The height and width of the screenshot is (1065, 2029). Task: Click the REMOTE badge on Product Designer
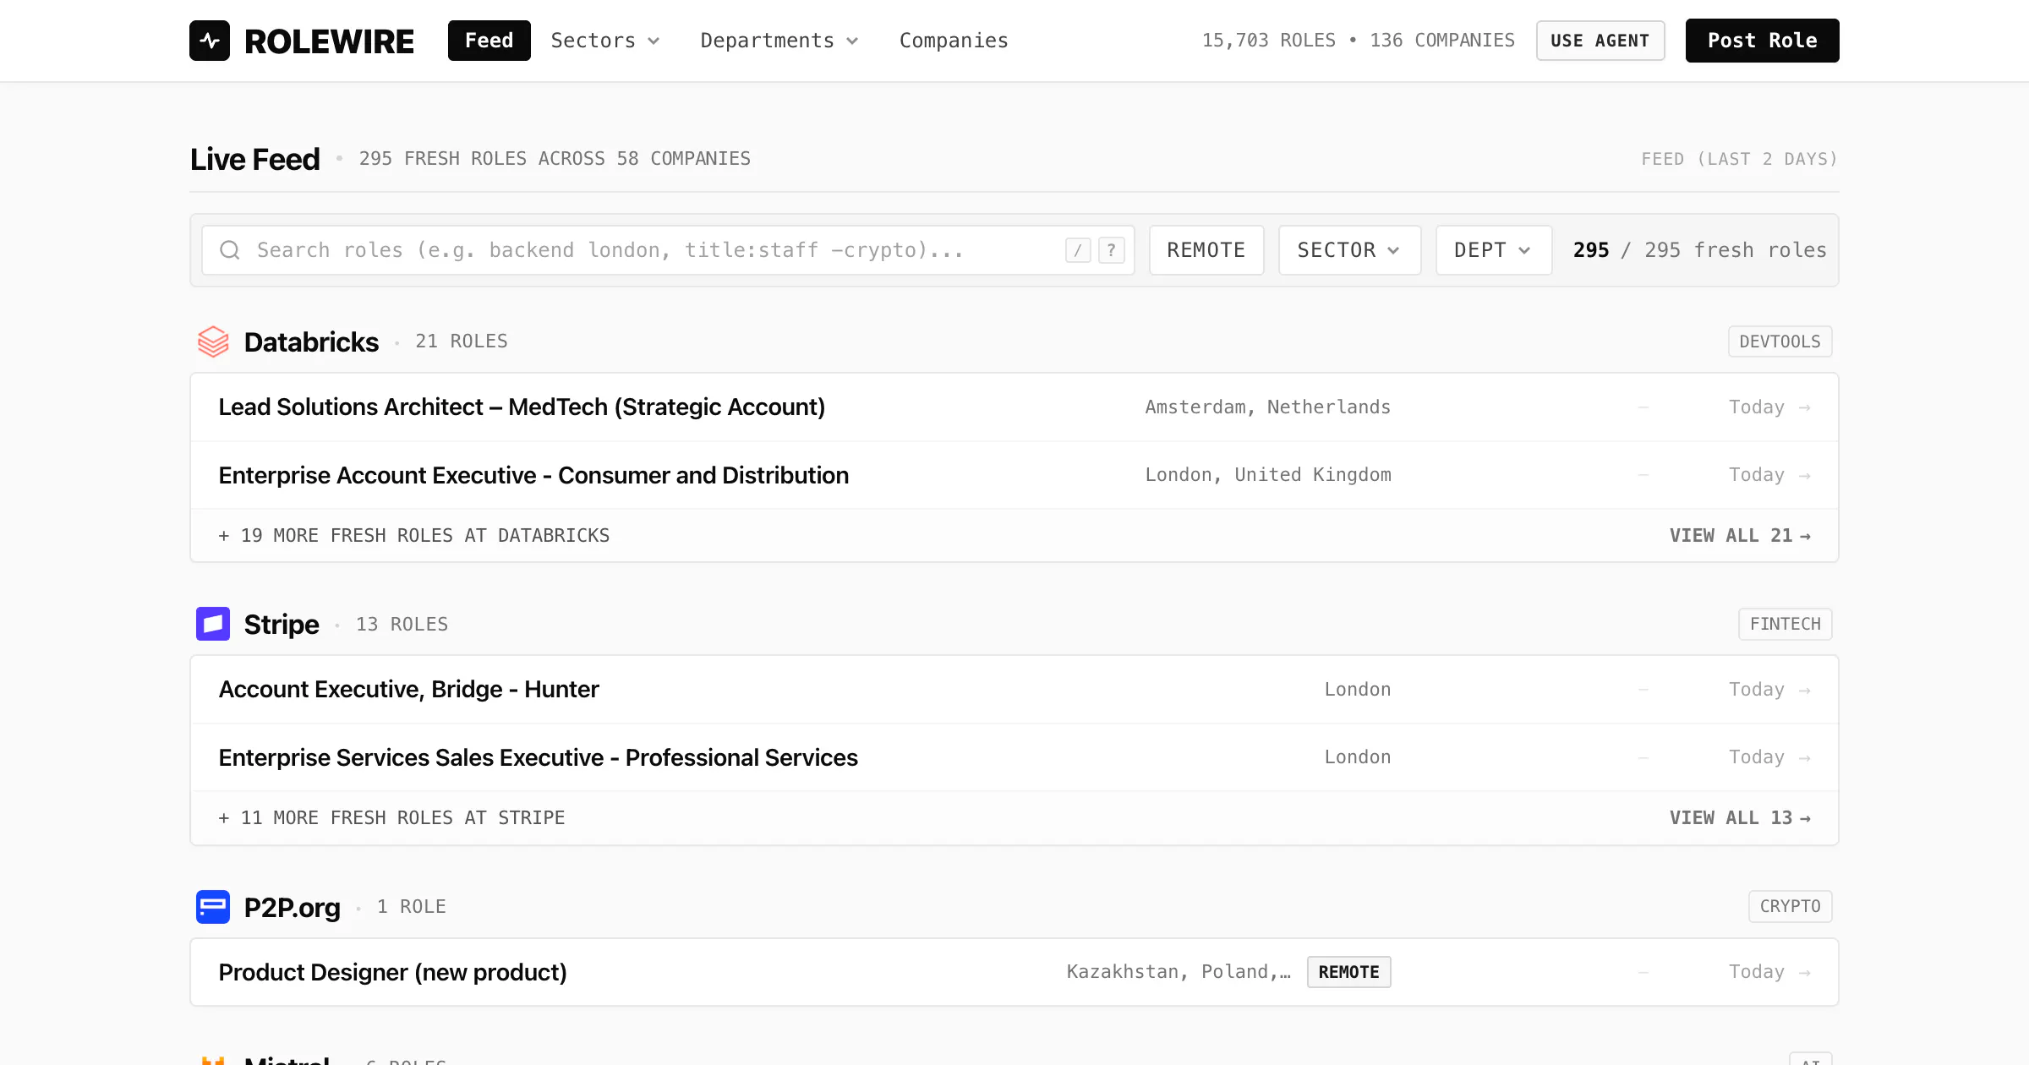[x=1349, y=972]
